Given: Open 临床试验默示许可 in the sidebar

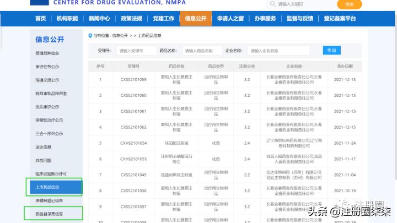Looking at the screenshot, I should [x=51, y=173].
